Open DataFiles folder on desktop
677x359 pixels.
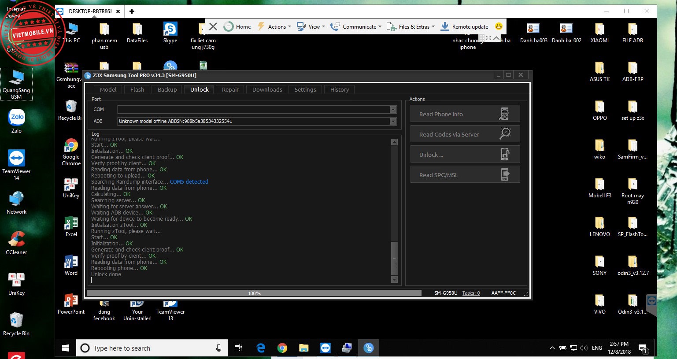137,33
